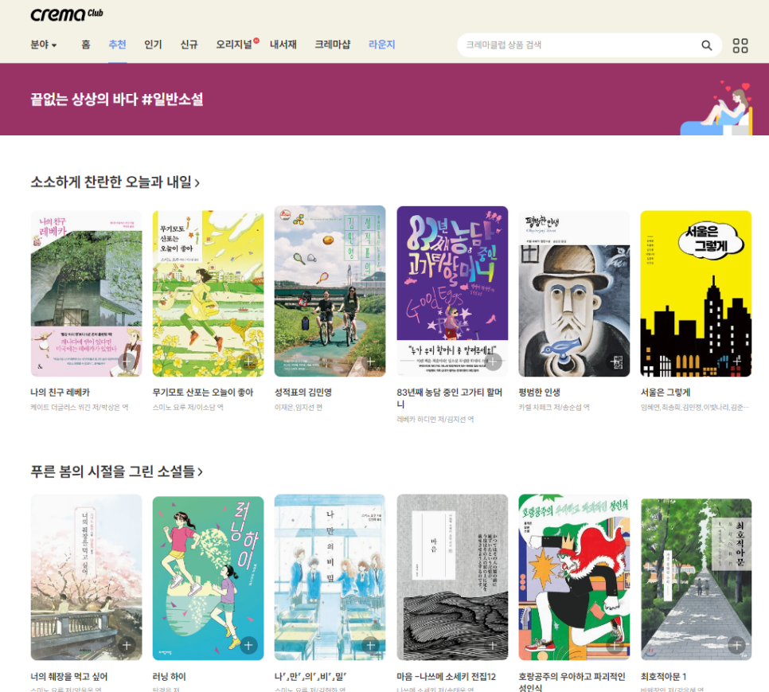Add 무기모토 산포는 오늘이 좋아 with plus icon
Image resolution: width=769 pixels, height=692 pixels.
(248, 362)
